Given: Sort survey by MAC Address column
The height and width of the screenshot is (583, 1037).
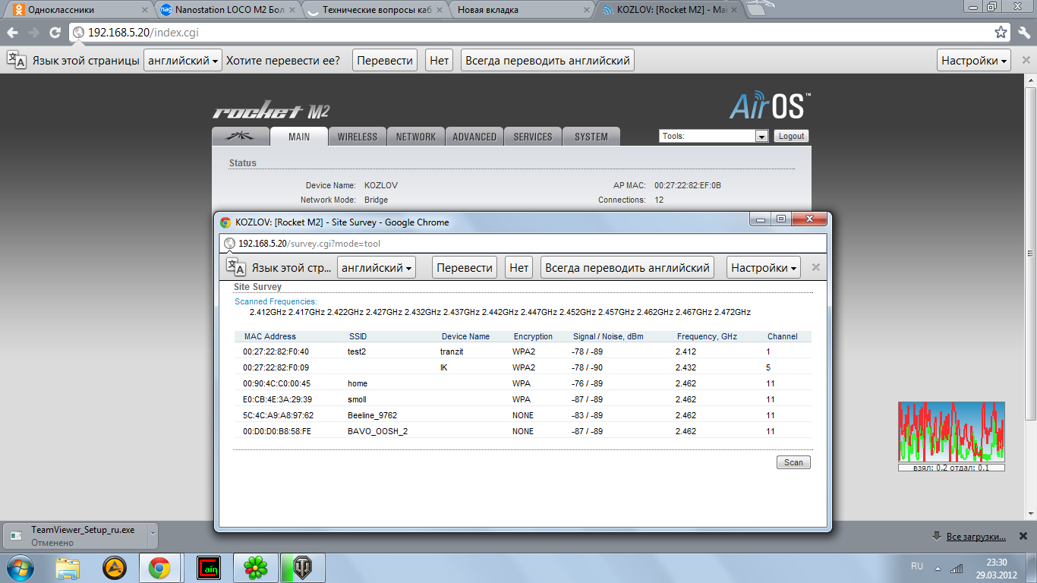Looking at the screenshot, I should coord(270,336).
